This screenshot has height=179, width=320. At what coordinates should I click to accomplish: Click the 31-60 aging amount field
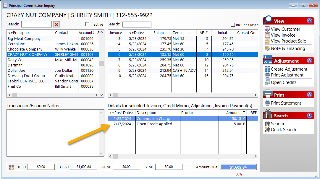[84, 167]
